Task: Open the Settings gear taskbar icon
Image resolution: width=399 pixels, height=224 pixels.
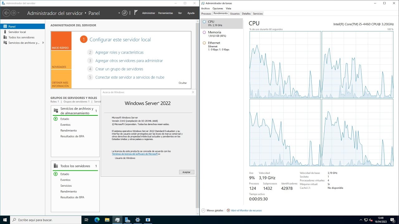Action: pos(138,220)
